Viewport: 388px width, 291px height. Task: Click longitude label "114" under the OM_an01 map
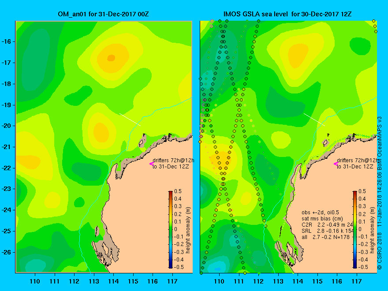[x=114, y=281]
